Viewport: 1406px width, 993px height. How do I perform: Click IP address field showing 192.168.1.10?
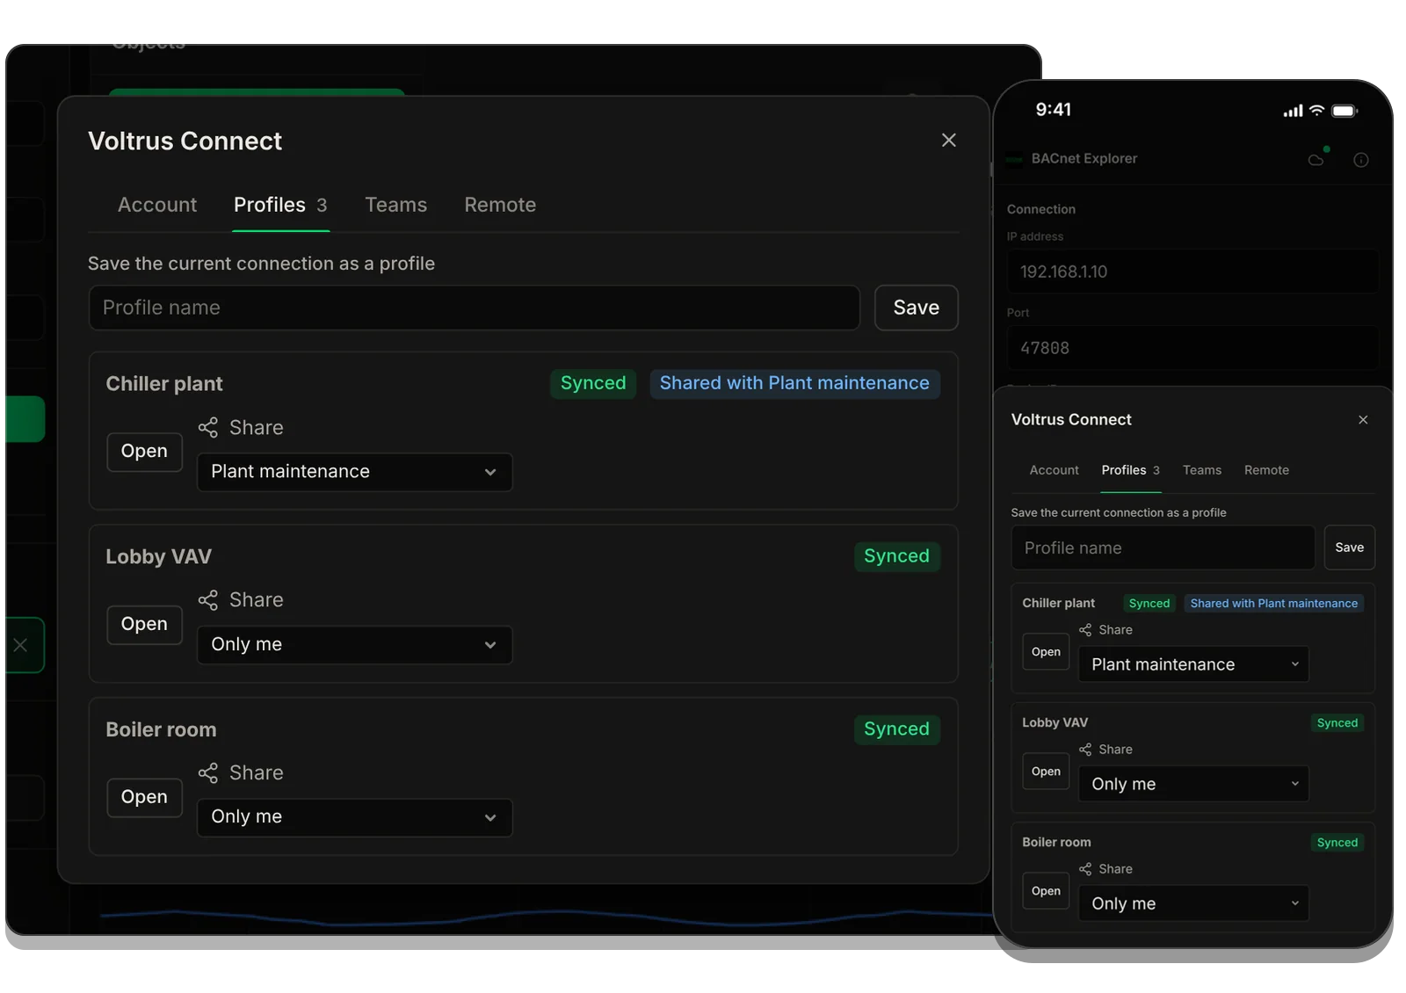(1192, 272)
